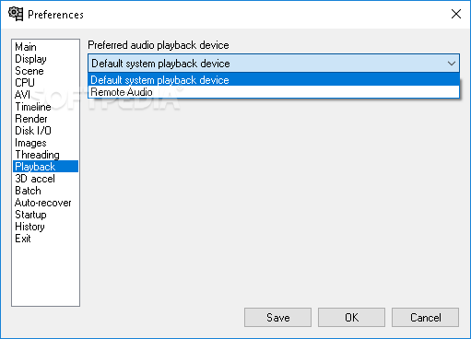
Task: Go to the CPU settings category
Action: point(25,83)
